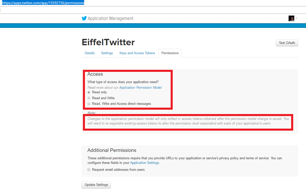Open the Application Permission Model link
The image size is (306, 192).
[140, 87]
